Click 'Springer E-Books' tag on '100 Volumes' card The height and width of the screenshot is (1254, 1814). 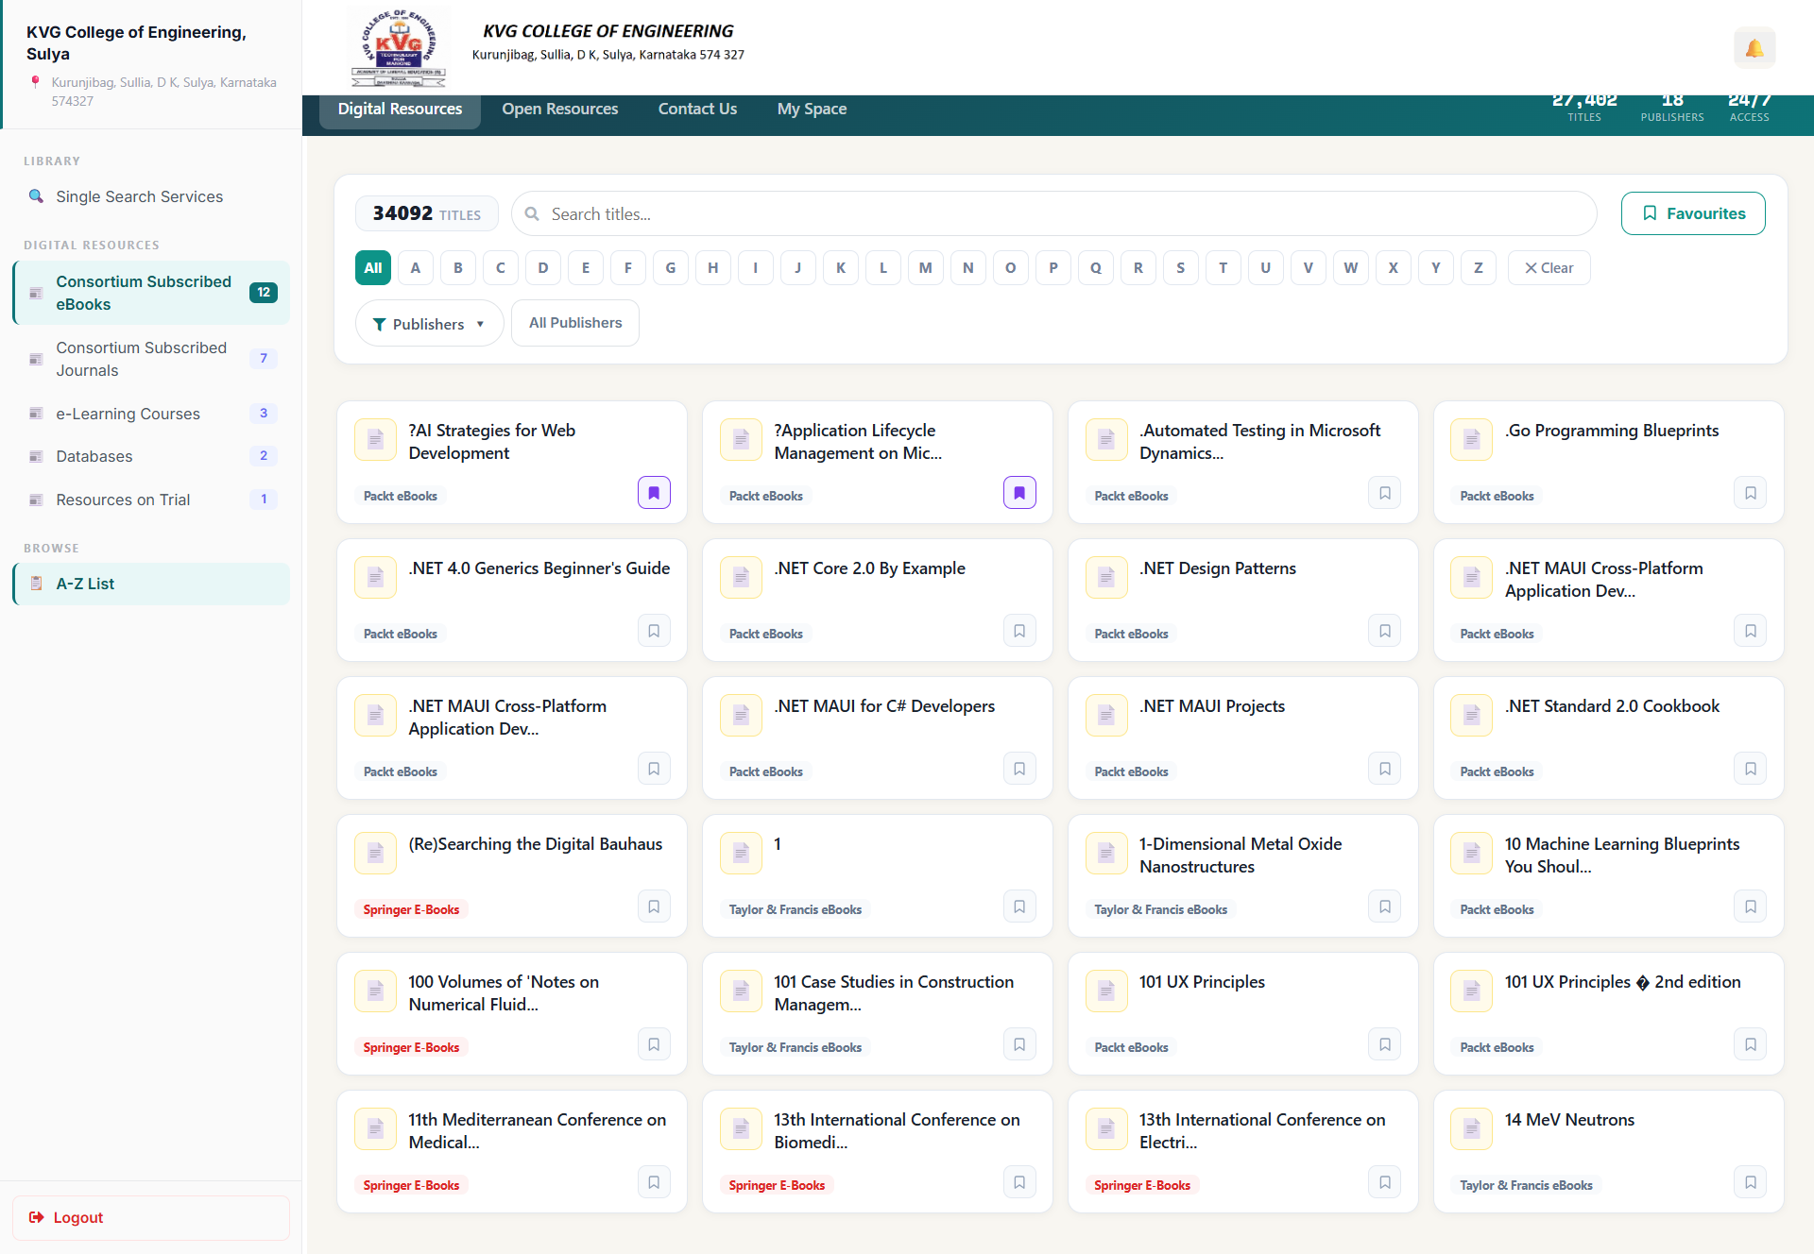(411, 1047)
